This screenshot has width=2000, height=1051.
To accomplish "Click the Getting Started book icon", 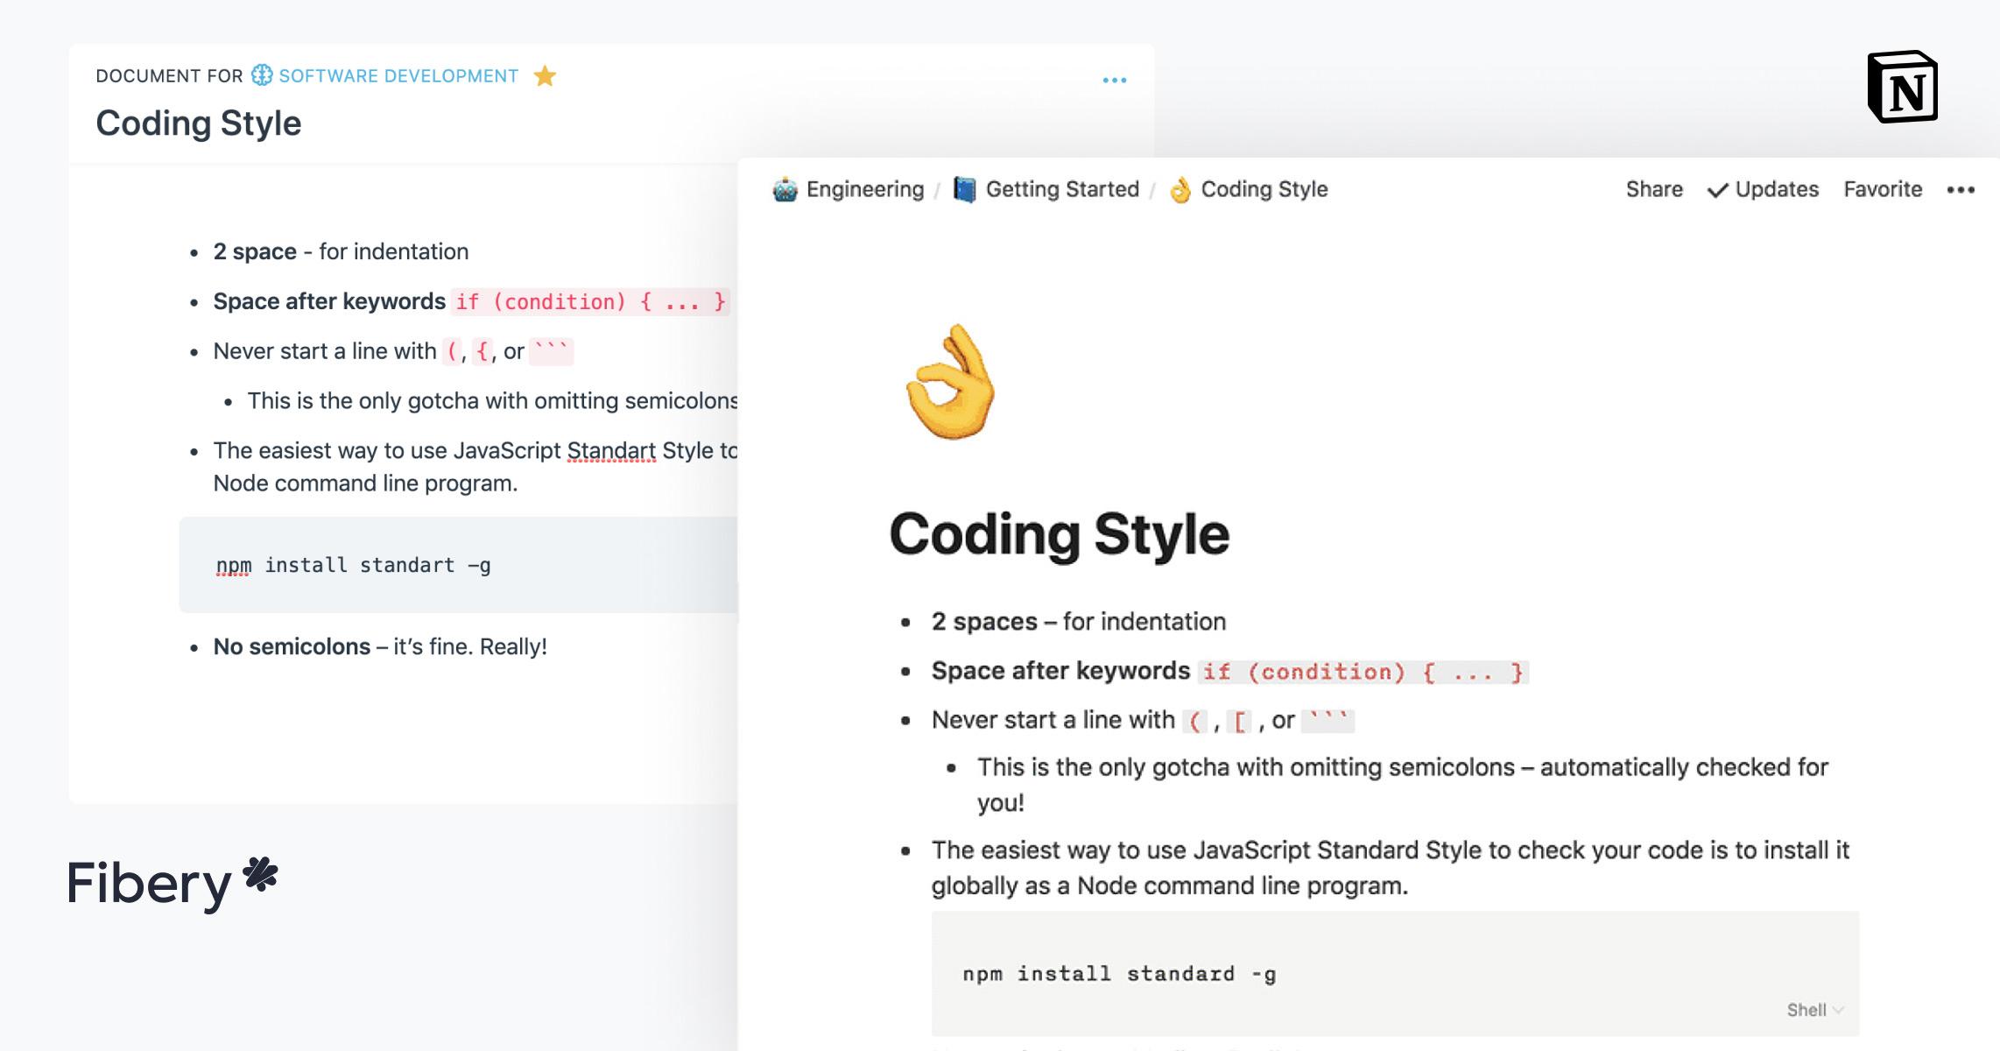I will point(964,189).
